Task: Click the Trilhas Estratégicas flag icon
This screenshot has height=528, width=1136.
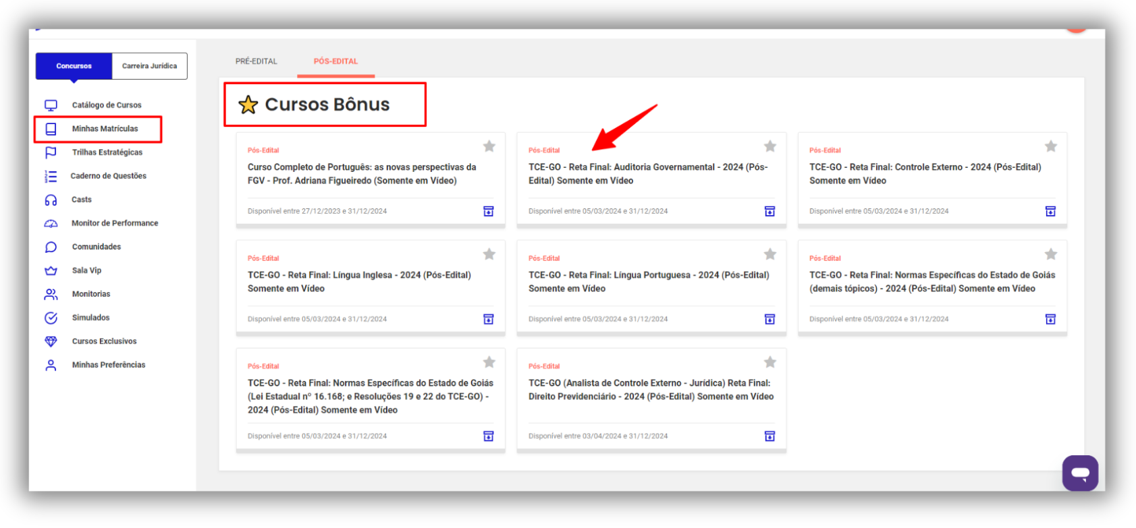Action: click(51, 152)
